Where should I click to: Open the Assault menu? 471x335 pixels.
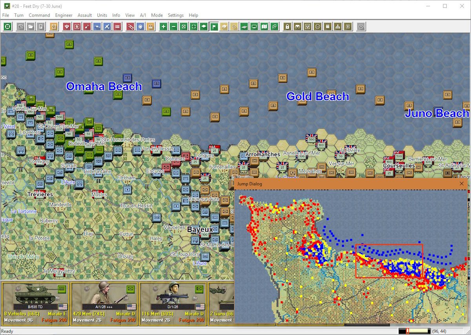(85, 15)
